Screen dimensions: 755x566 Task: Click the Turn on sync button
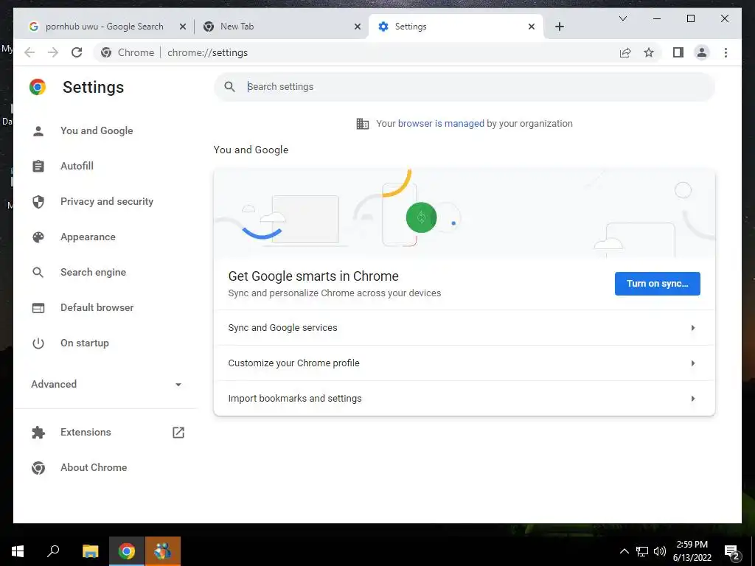click(657, 284)
